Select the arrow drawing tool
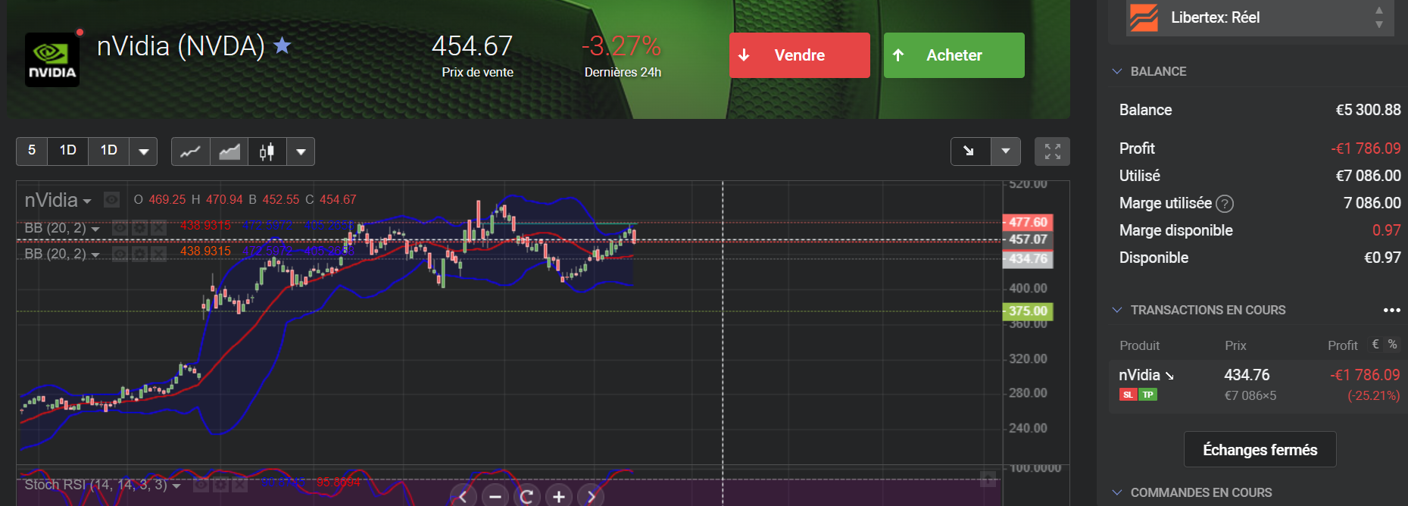The width and height of the screenshot is (1408, 506). coord(970,151)
